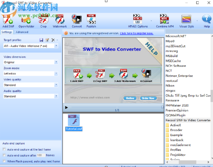Open the Profiles subfolder
This screenshot has width=213, height=167.
[174, 150]
